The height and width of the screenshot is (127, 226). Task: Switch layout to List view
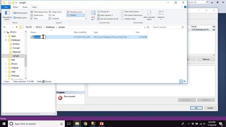(x=52, y=15)
